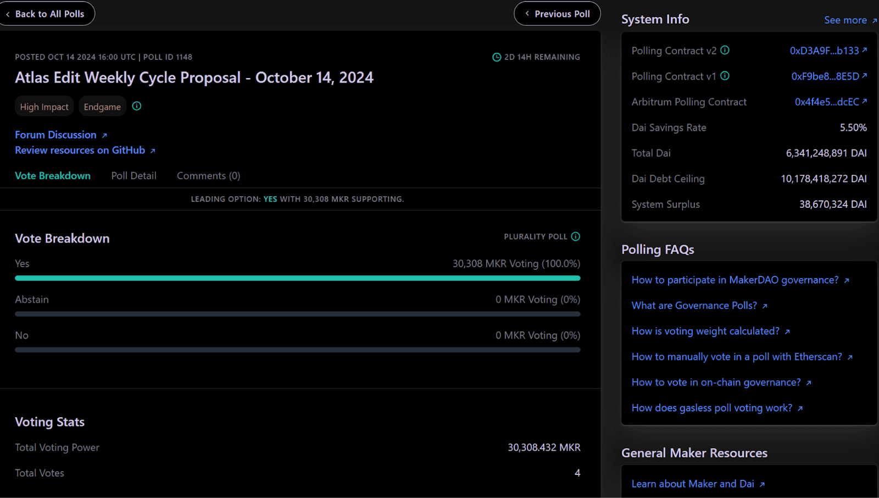Viewport: 879px width, 498px height.
Task: Open Arbitrum Polling Contract address 0x4f4e5...dcEC
Action: (x=830, y=102)
